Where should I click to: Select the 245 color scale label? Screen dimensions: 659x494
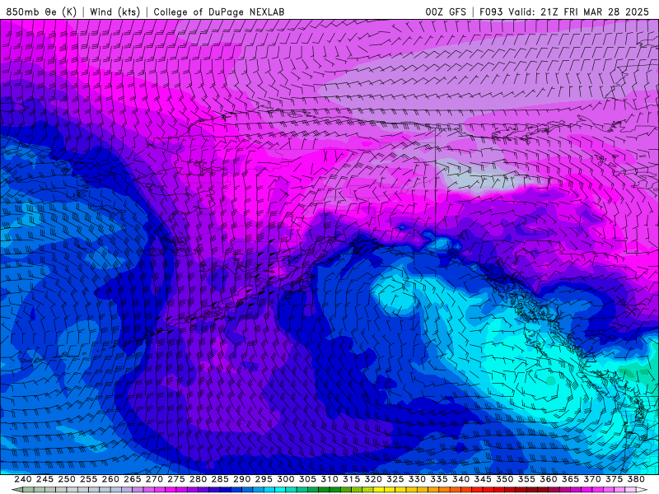click(x=44, y=479)
